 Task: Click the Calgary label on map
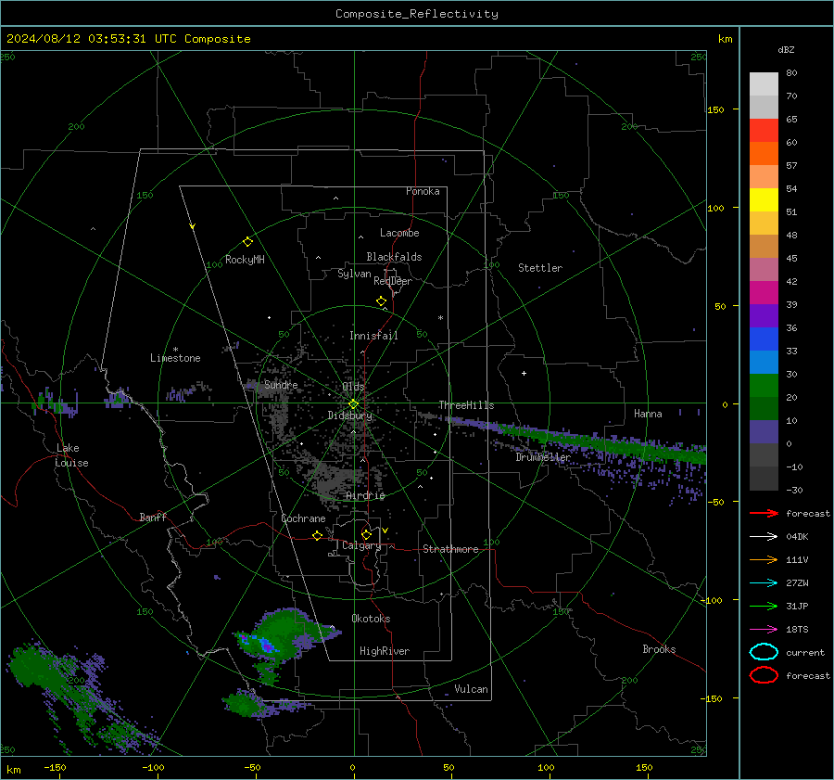pos(361,545)
